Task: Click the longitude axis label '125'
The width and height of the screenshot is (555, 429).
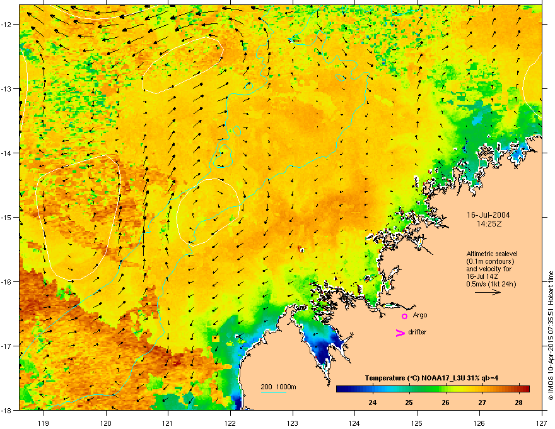Action: coord(417,423)
